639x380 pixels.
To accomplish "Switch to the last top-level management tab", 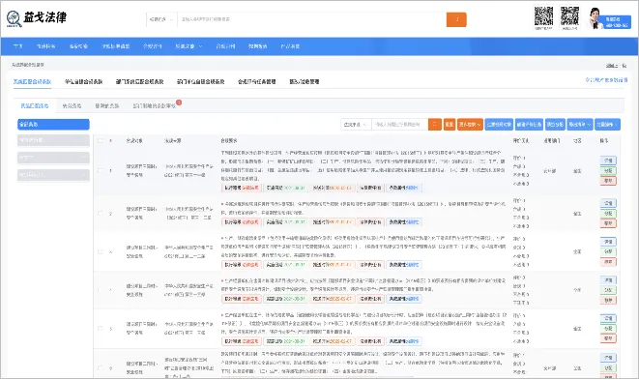I will tap(304, 81).
